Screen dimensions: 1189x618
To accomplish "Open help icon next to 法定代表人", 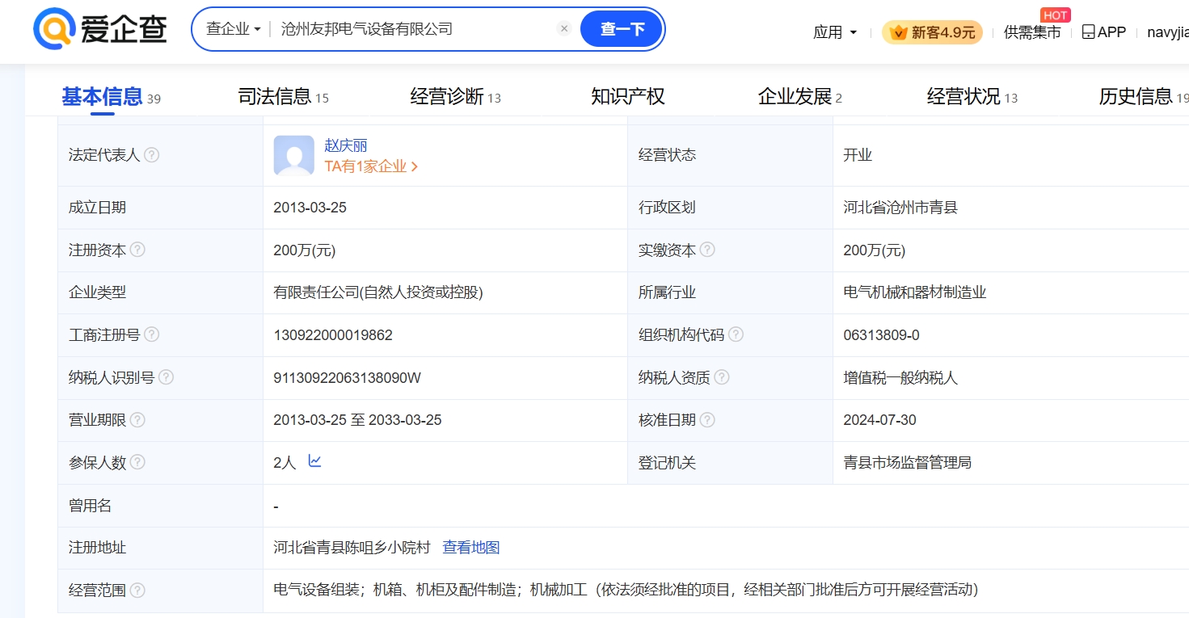I will (x=151, y=154).
